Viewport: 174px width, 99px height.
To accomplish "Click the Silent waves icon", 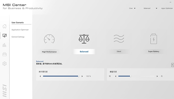I will 119,39.
